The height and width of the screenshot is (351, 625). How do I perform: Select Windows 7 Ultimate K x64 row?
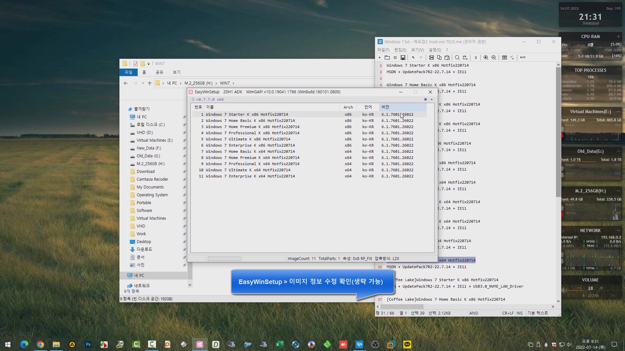pyautogui.click(x=309, y=170)
